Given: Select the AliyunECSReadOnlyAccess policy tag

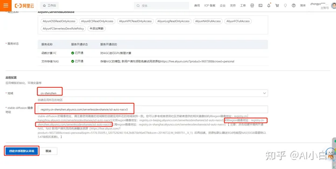Looking at the screenshot, I should [x=97, y=21].
